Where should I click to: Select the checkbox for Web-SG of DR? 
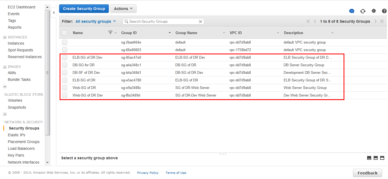click(64, 88)
